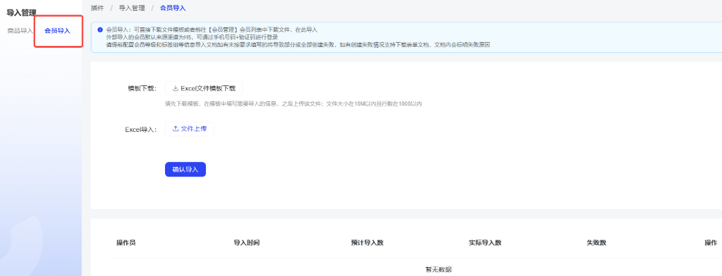This screenshot has width=722, height=276.
Task: Click the 会员导入 breadcrumb item
Action: pos(173,8)
